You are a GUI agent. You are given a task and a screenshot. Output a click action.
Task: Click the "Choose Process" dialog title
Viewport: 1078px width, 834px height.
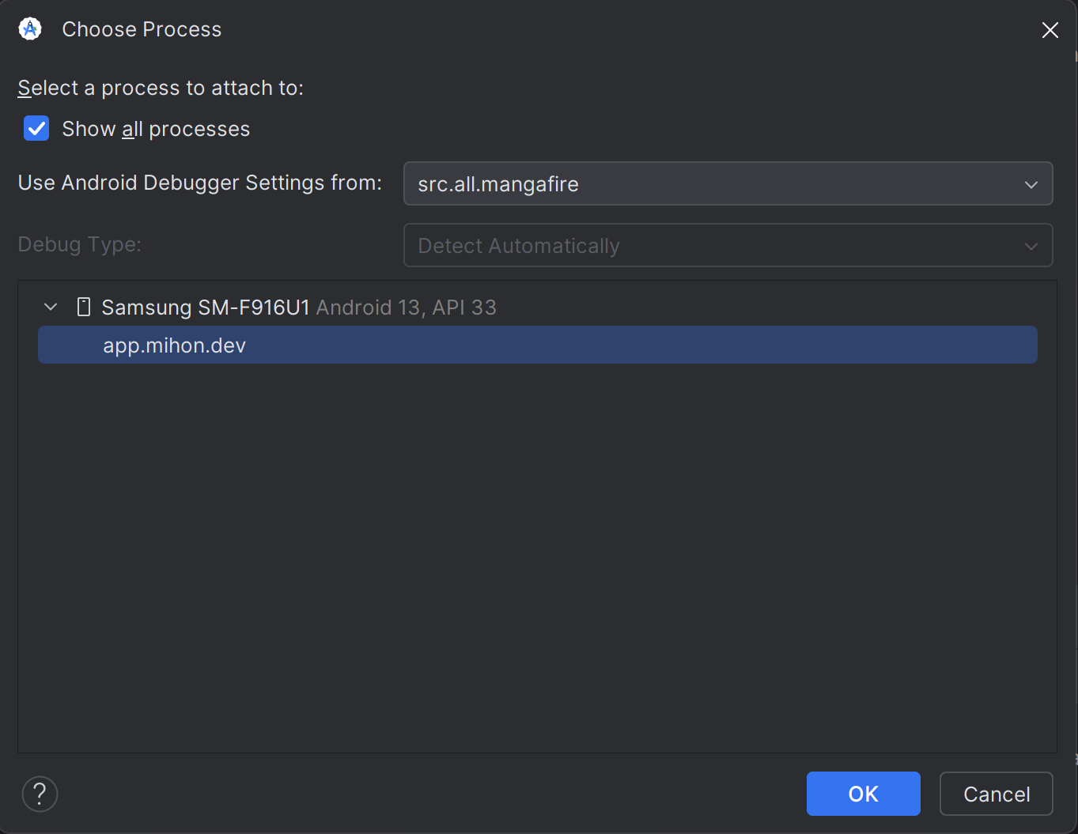pos(142,29)
